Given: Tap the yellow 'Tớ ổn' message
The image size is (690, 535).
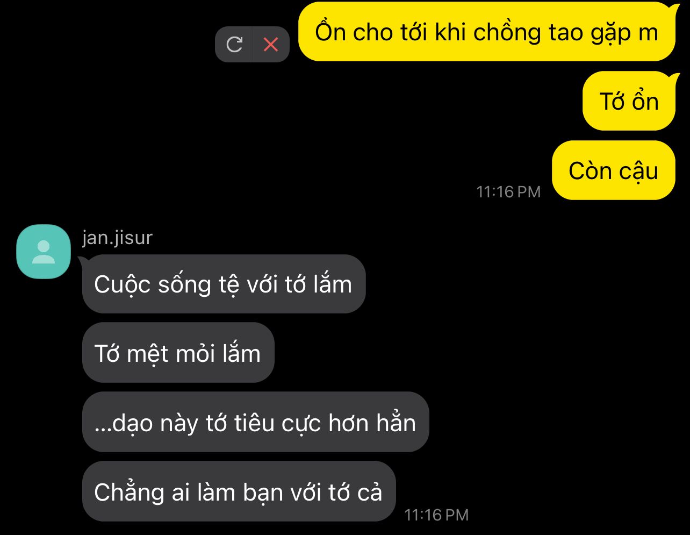Looking at the screenshot, I should (x=629, y=101).
